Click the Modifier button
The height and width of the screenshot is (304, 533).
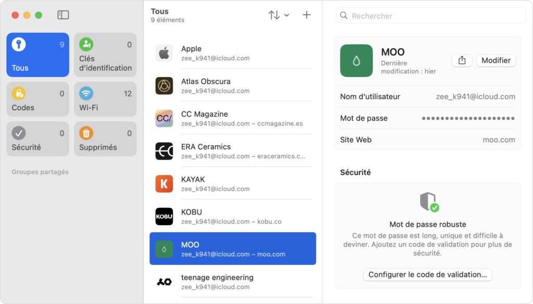pos(496,60)
